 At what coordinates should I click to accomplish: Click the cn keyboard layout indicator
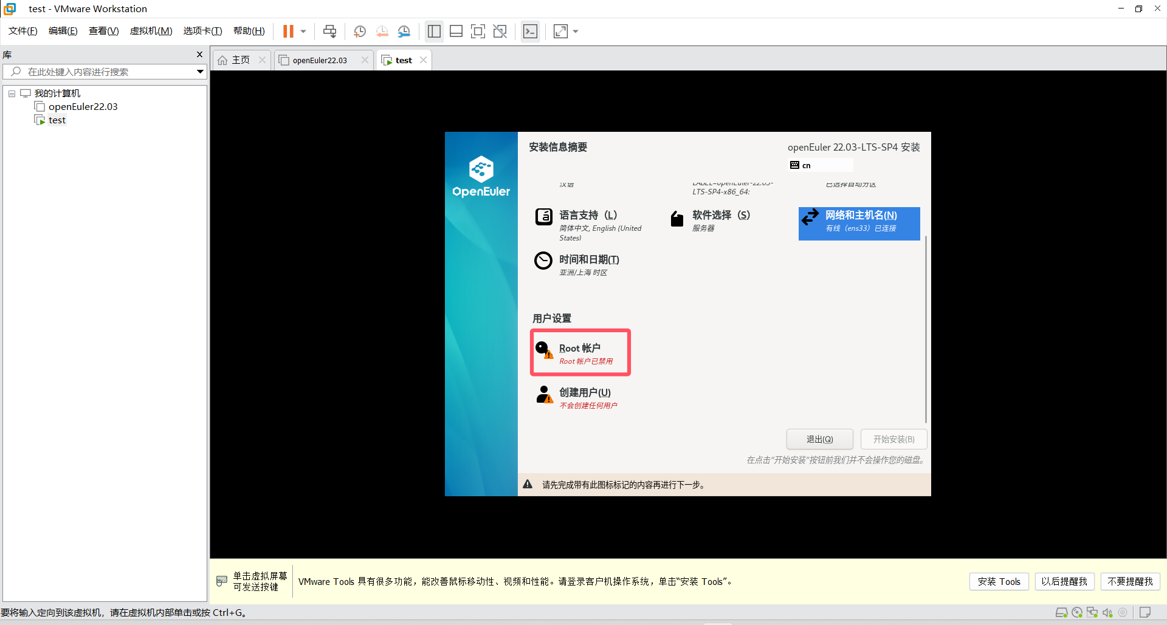tap(821, 165)
